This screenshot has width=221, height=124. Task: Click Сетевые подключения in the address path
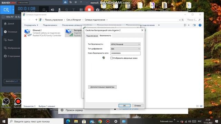click(95, 20)
